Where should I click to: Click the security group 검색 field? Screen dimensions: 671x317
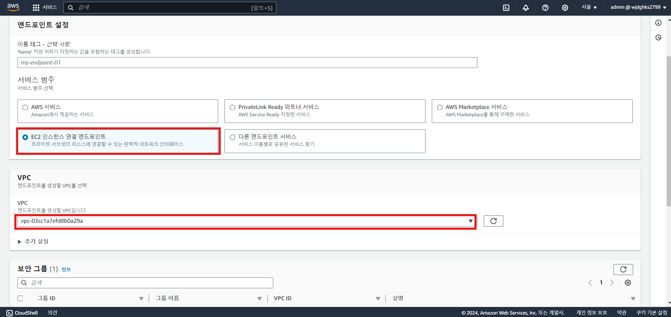tap(145, 283)
